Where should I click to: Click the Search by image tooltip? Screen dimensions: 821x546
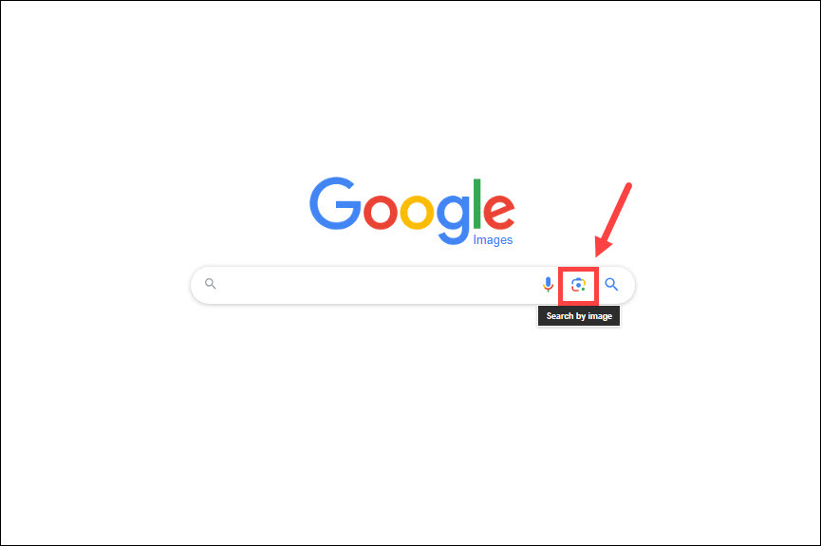pyautogui.click(x=579, y=316)
